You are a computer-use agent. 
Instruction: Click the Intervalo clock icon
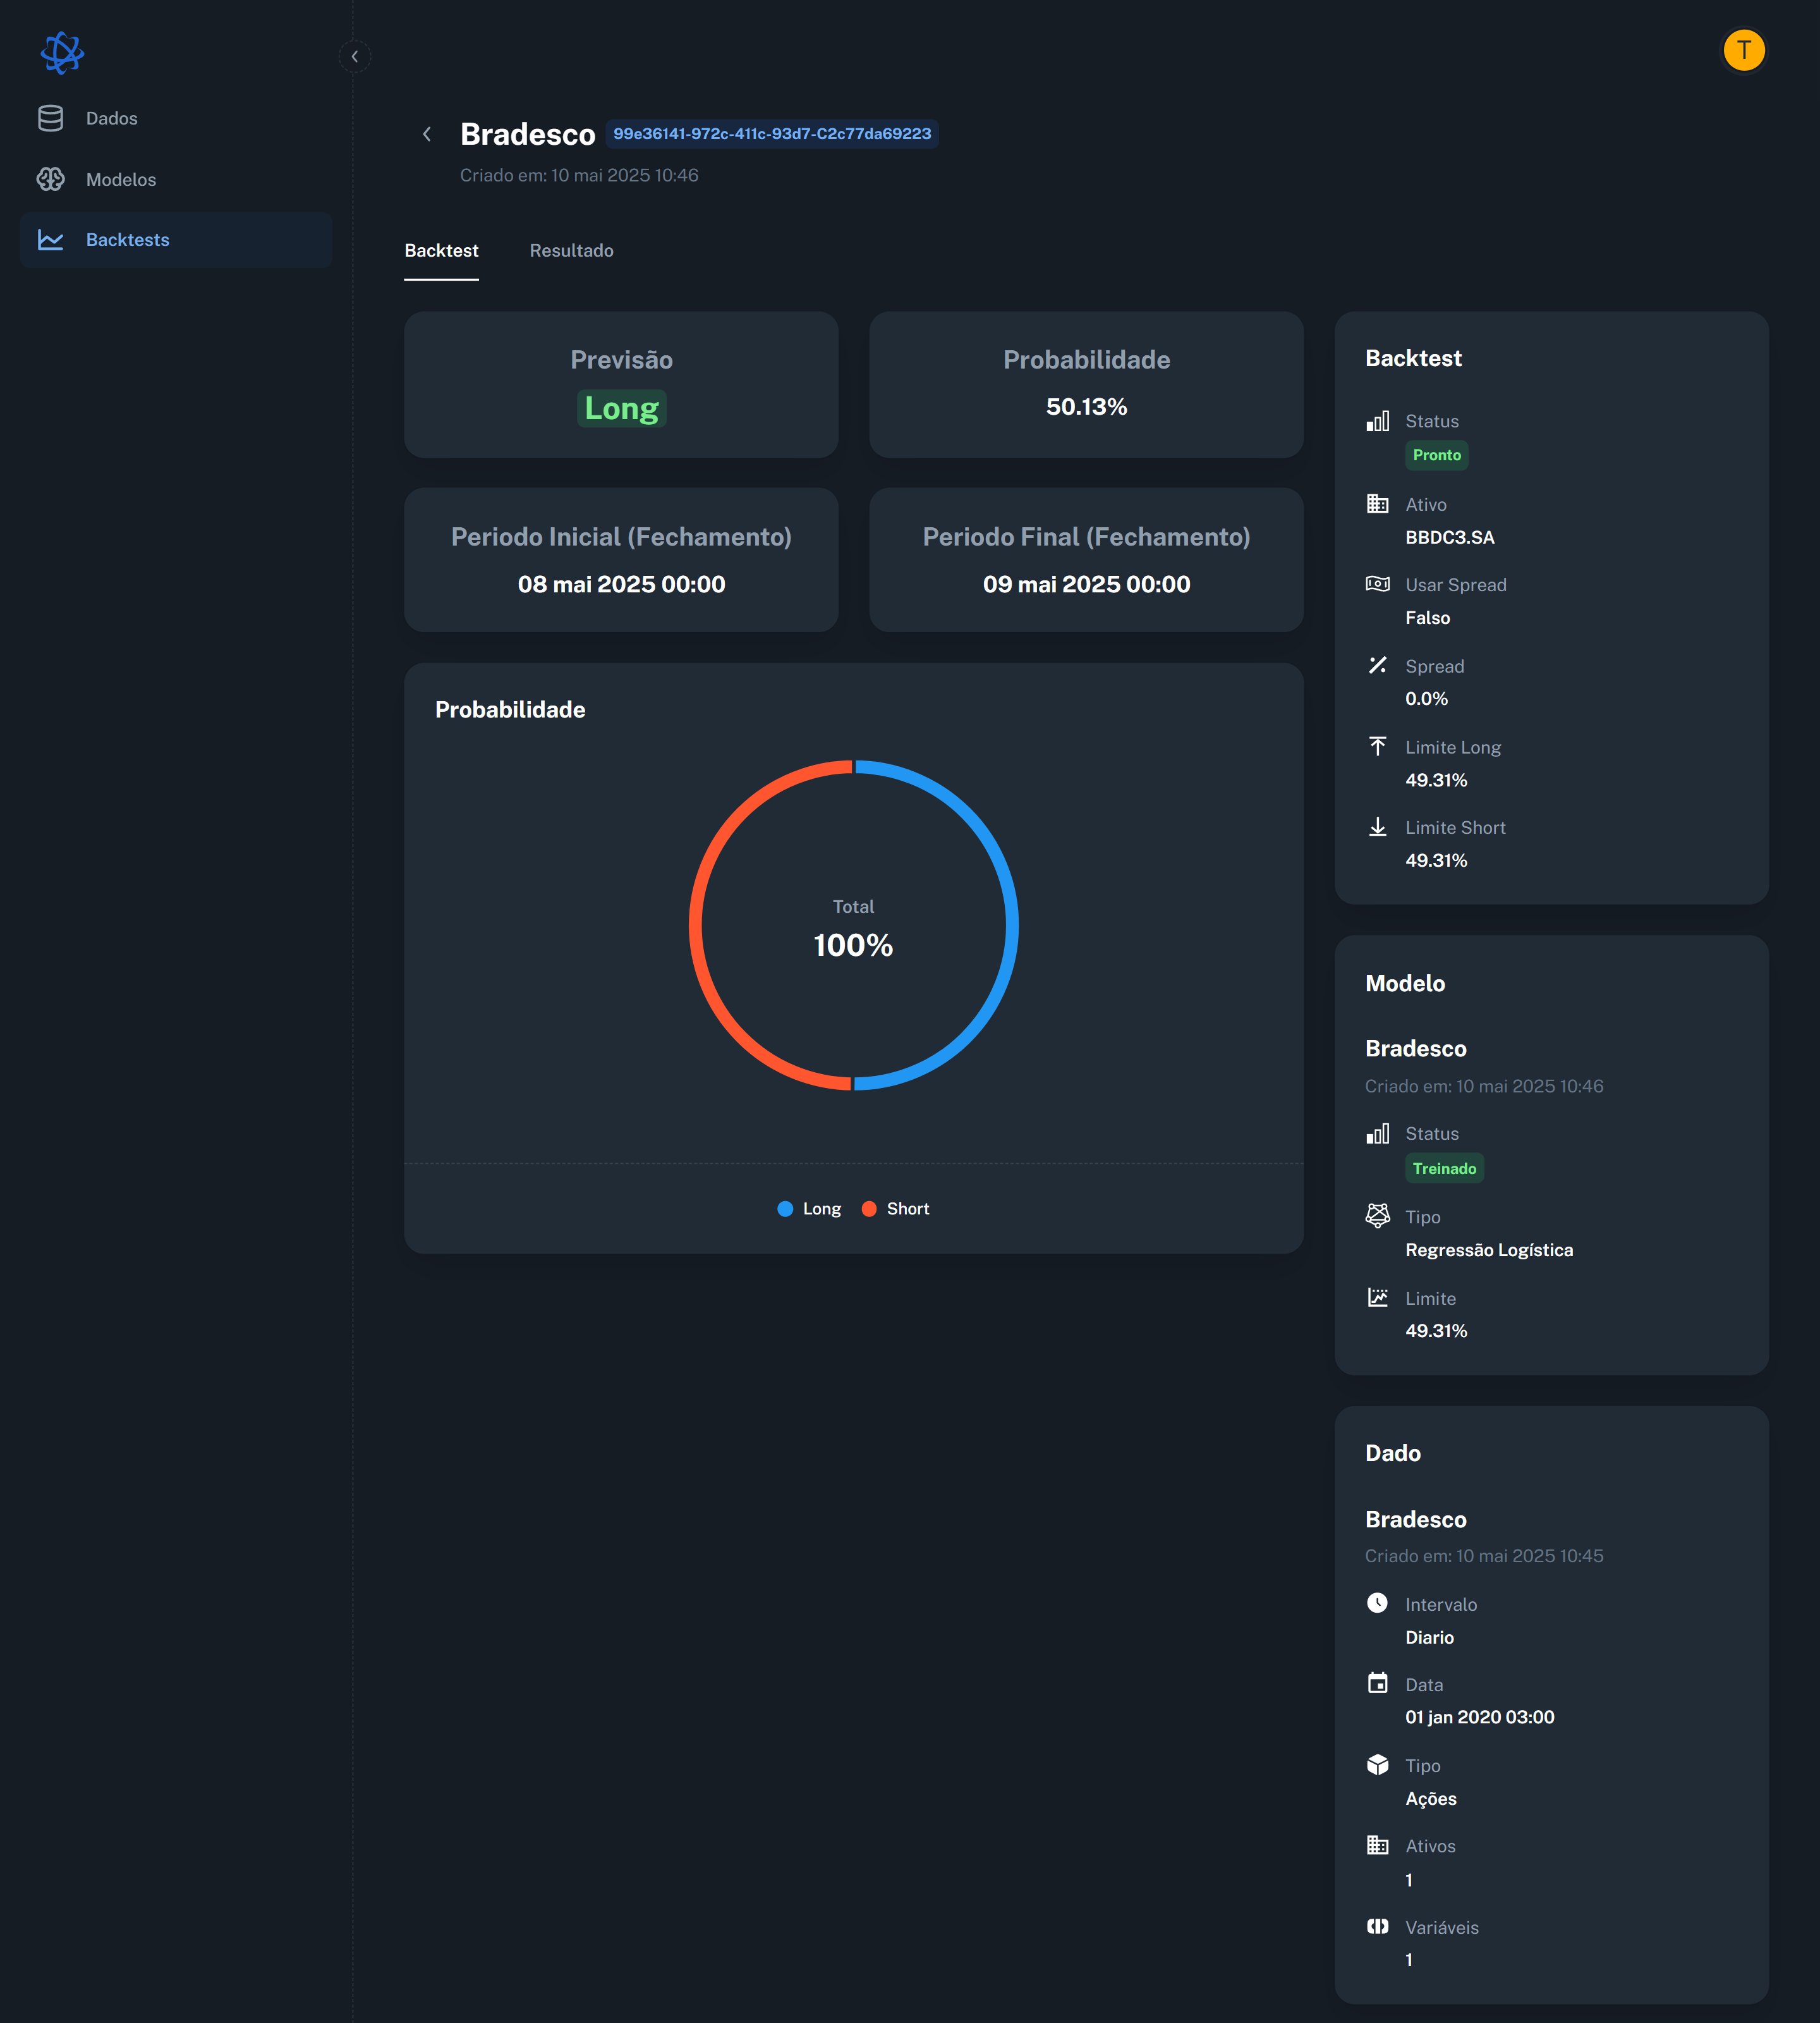pos(1377,1603)
